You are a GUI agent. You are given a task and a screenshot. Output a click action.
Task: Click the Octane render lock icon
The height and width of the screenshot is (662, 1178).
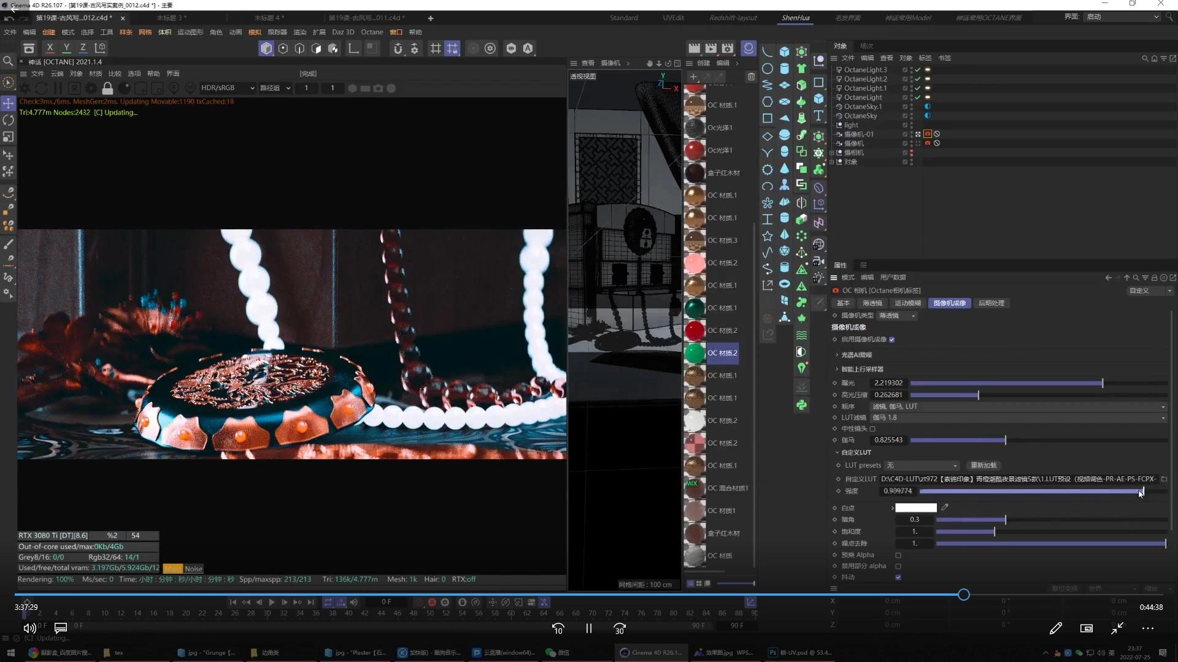[107, 88]
